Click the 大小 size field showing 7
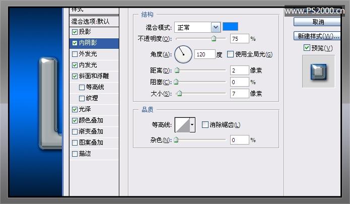Image resolution: width=350 pixels, height=204 pixels. [x=240, y=94]
